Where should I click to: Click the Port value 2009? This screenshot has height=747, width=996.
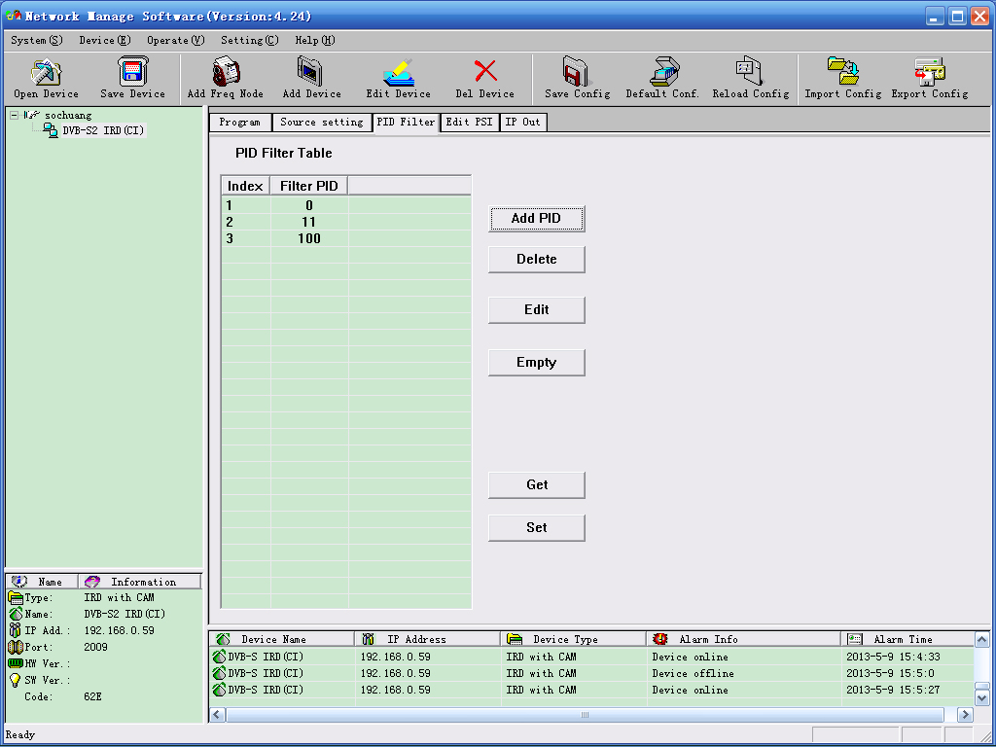tap(96, 647)
